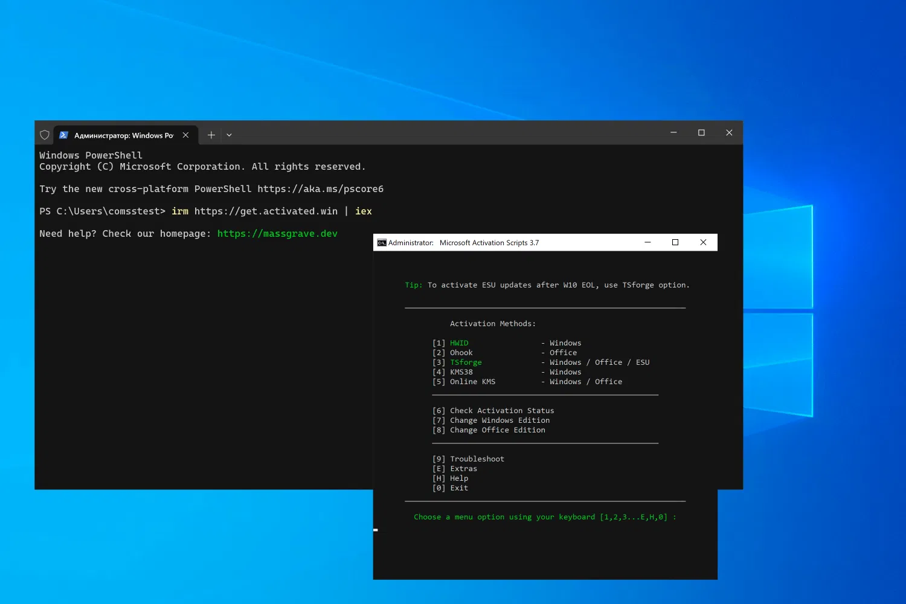Image resolution: width=906 pixels, height=604 pixels.
Task: Click the cmd icon in Activation Scripts title bar
Action: click(x=382, y=243)
